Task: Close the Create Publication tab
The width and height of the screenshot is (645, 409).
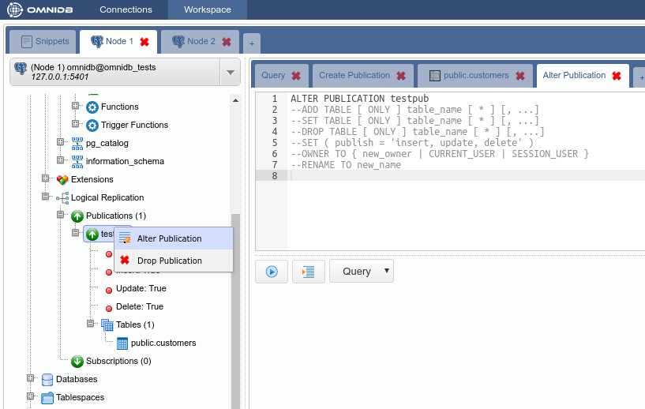Action: click(400, 76)
